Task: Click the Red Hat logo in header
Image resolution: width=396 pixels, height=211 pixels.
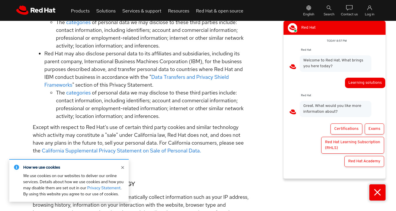Action: (x=36, y=10)
